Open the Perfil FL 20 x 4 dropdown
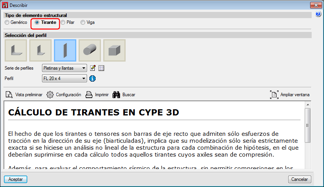324x187 pixels. (64, 78)
